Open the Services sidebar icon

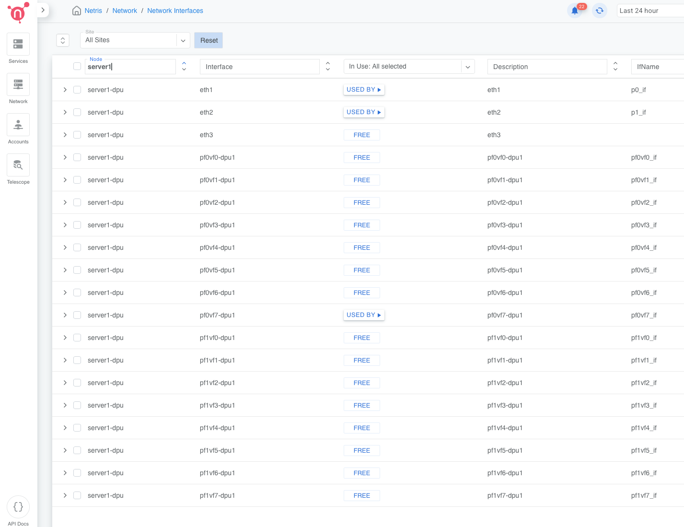[18, 44]
